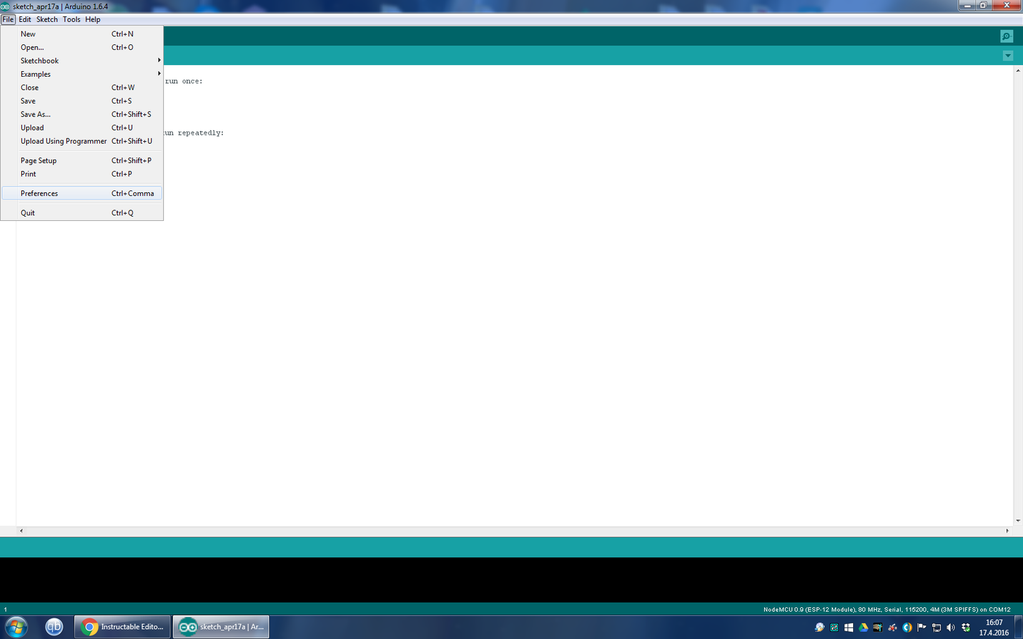Select Save in the File menu
The height and width of the screenshot is (639, 1023).
pos(82,101)
